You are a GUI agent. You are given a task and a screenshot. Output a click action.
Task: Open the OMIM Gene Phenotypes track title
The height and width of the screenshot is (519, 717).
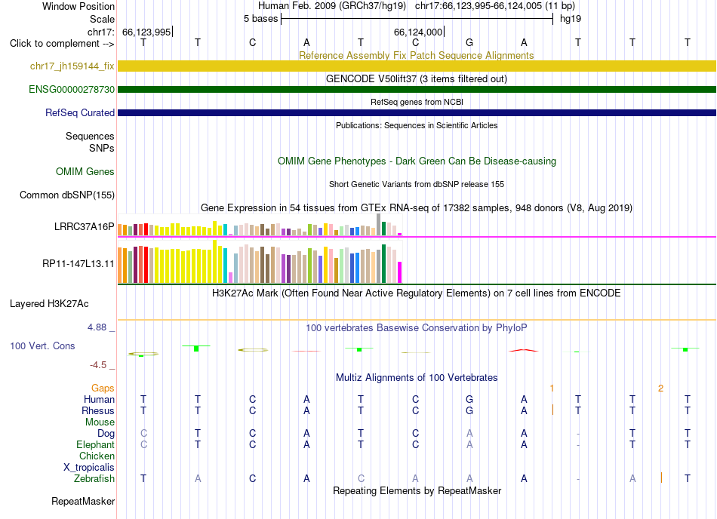(x=417, y=161)
